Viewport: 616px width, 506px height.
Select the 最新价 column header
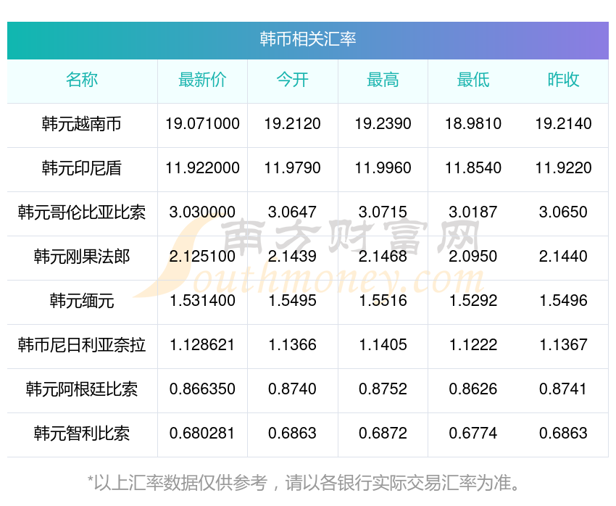(x=202, y=80)
